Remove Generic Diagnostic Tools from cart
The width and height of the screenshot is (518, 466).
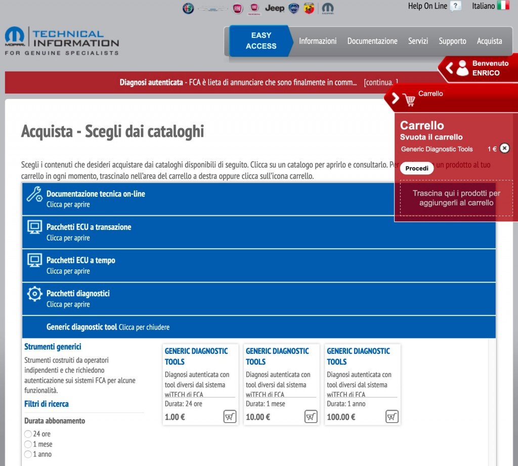coord(504,149)
